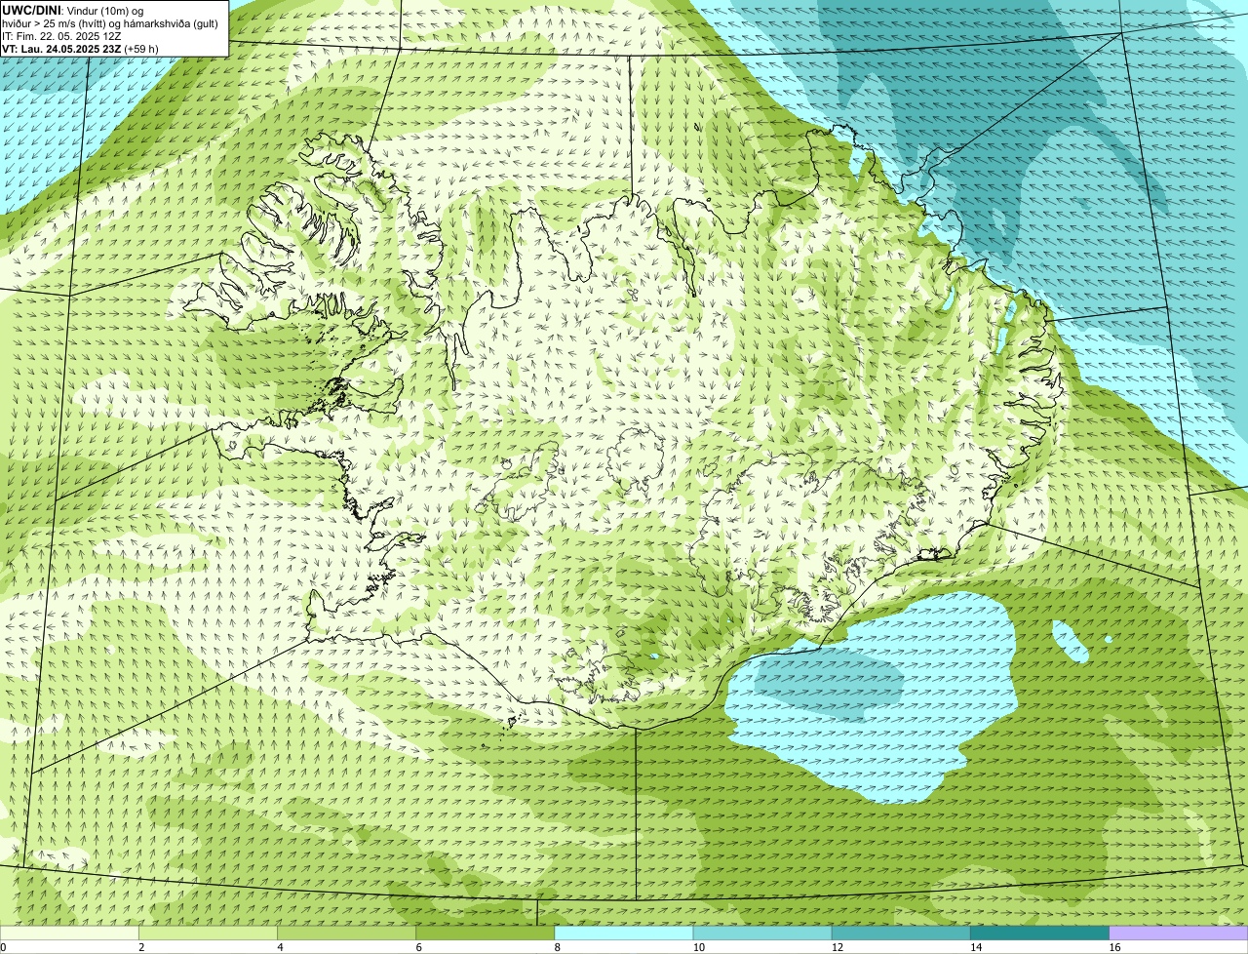The width and height of the screenshot is (1248, 954).
Task: Click the legend value '0'
Action: (3, 947)
